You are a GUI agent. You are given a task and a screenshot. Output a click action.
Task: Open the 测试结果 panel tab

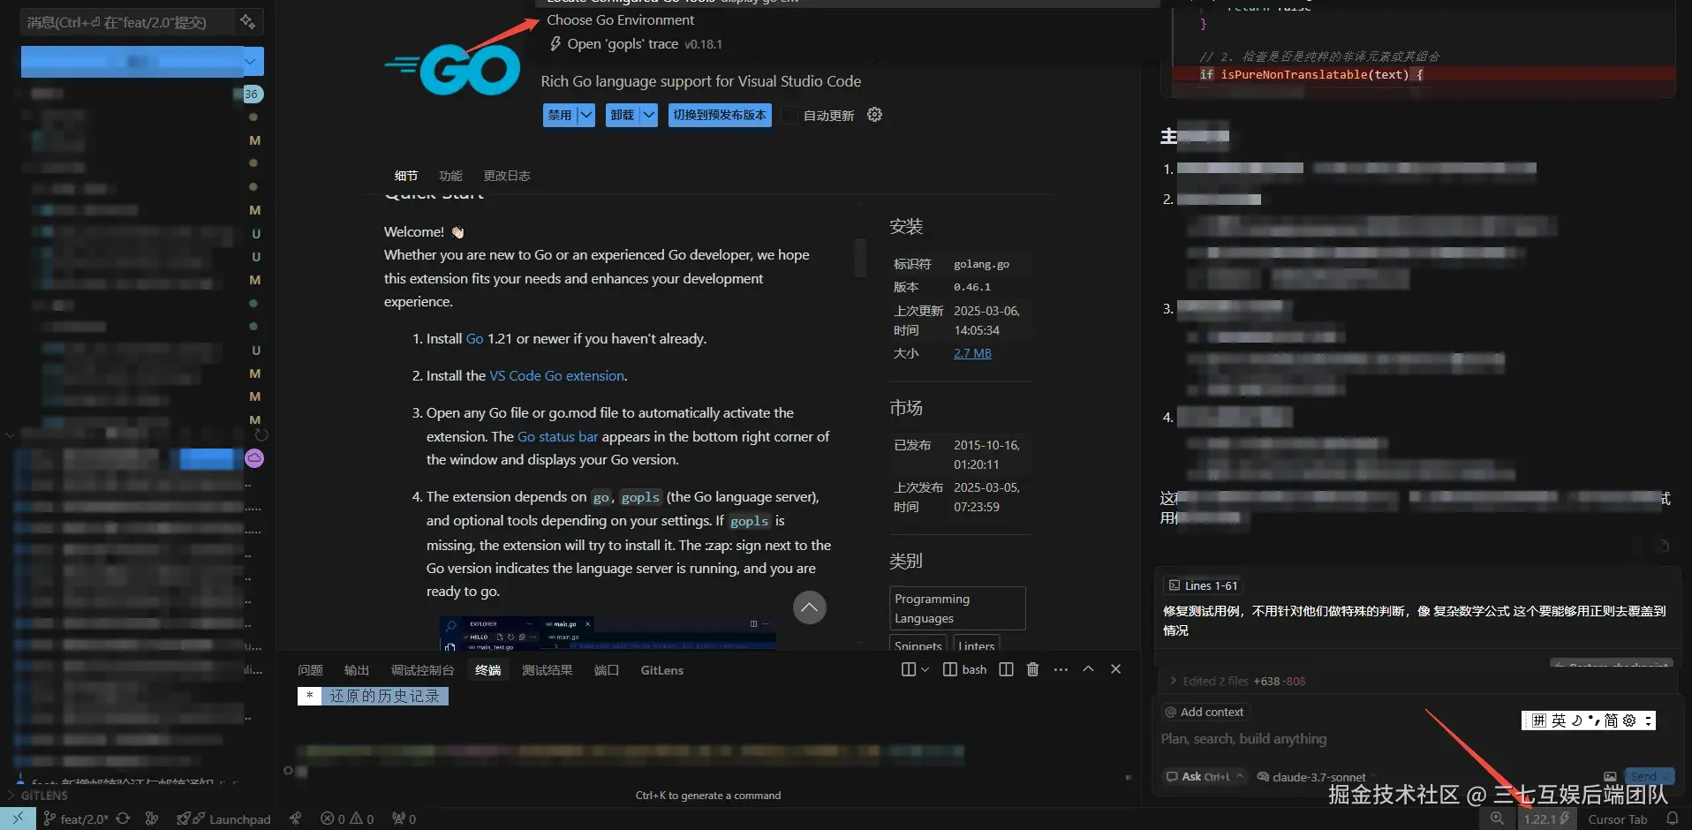pos(548,670)
